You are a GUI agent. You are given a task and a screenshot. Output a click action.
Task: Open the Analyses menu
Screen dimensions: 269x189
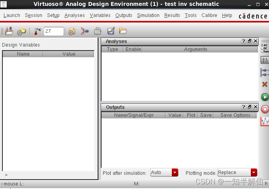[x=75, y=15]
